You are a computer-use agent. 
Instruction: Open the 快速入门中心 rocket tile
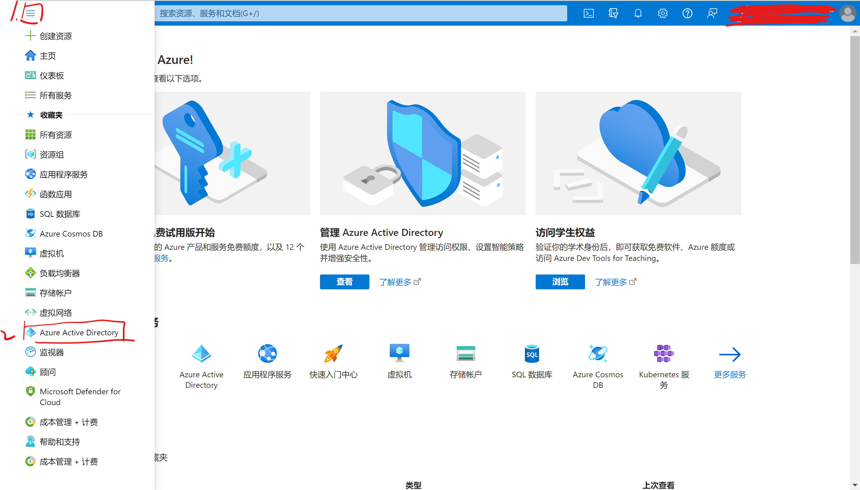pyautogui.click(x=333, y=362)
